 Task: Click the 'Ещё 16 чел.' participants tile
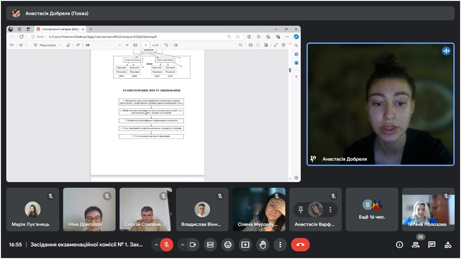pos(372,210)
